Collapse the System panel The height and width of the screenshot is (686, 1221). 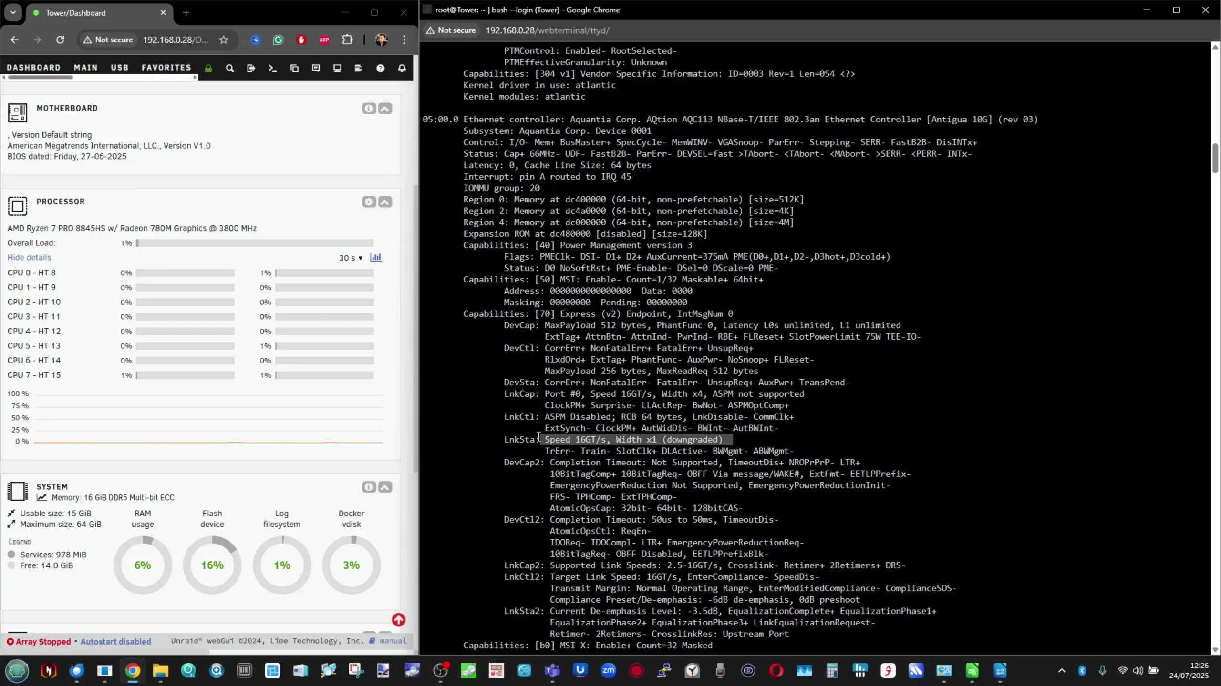point(385,487)
